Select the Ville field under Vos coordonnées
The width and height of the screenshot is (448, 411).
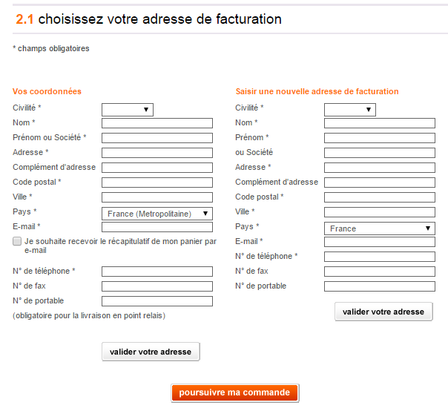click(157, 197)
